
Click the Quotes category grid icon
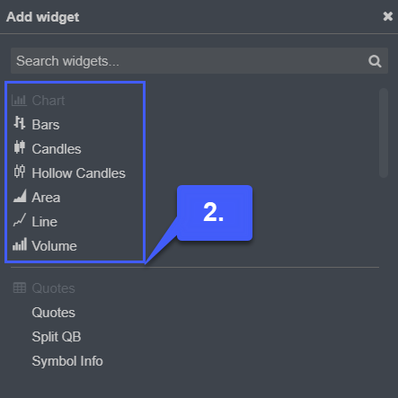click(x=20, y=288)
